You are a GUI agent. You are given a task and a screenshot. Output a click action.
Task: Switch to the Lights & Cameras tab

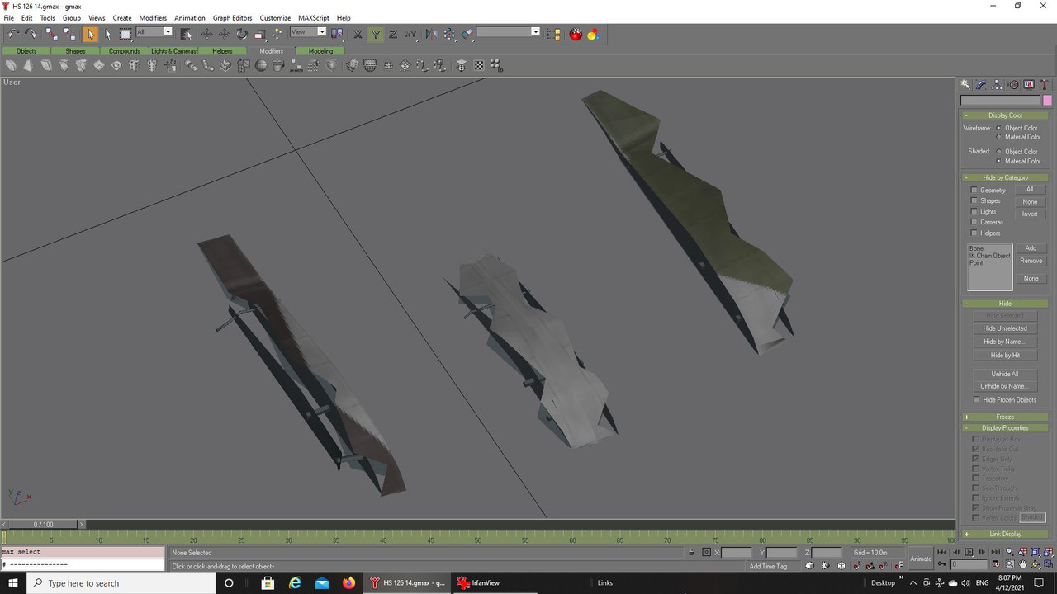tap(173, 51)
